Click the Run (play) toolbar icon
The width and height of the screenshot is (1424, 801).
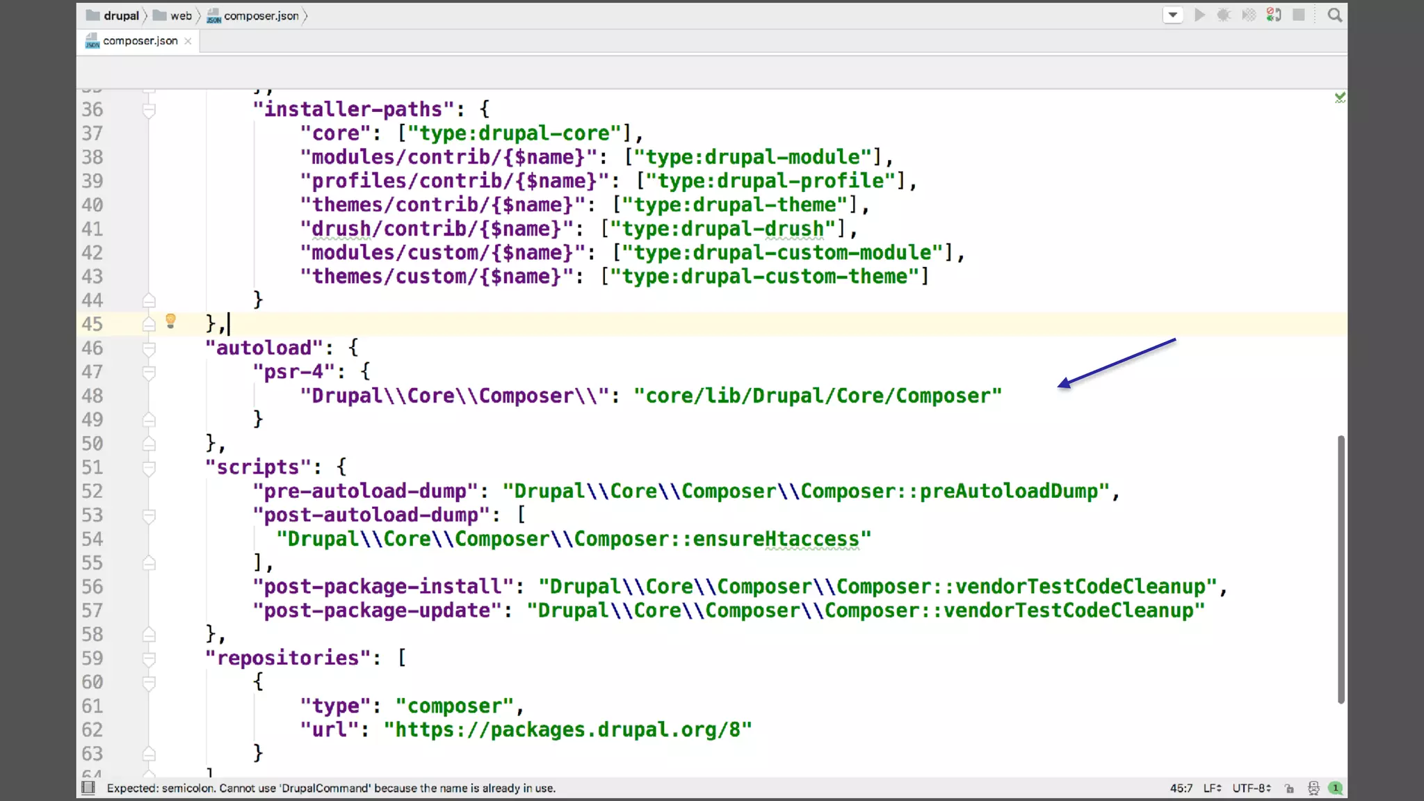(1199, 15)
